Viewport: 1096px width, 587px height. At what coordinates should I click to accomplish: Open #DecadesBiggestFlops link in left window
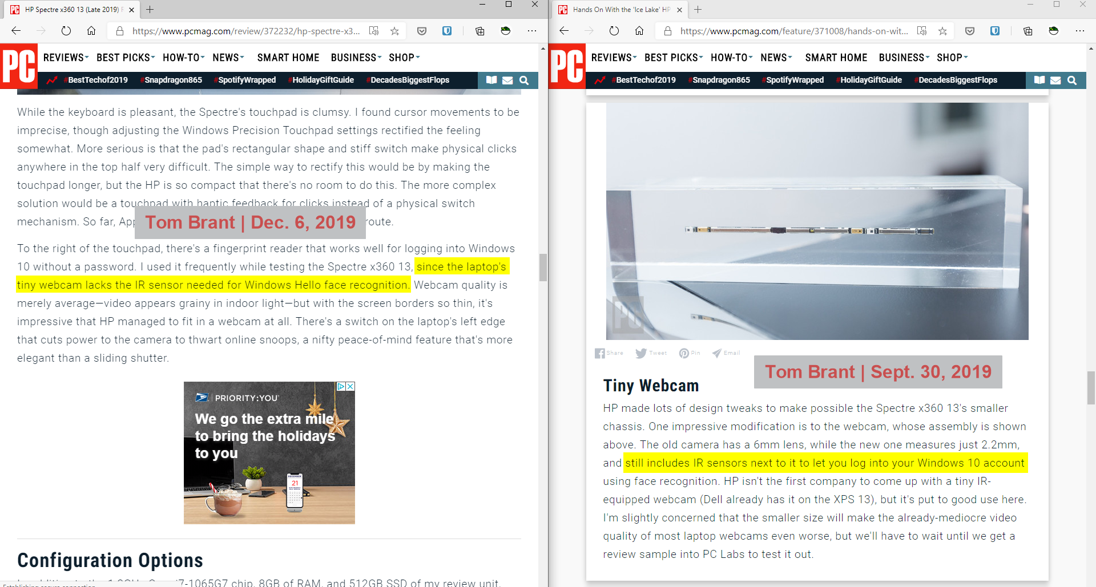[408, 80]
